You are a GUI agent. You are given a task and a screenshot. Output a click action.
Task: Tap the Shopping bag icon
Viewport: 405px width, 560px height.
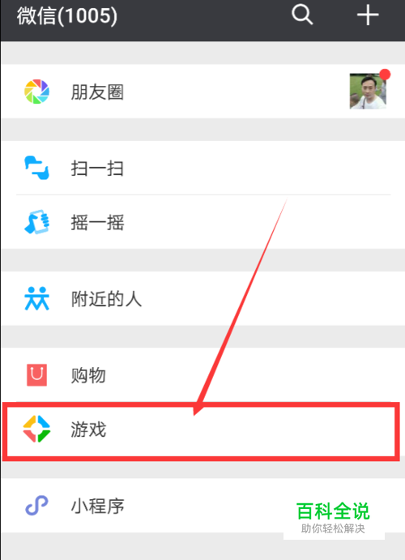[36, 374]
